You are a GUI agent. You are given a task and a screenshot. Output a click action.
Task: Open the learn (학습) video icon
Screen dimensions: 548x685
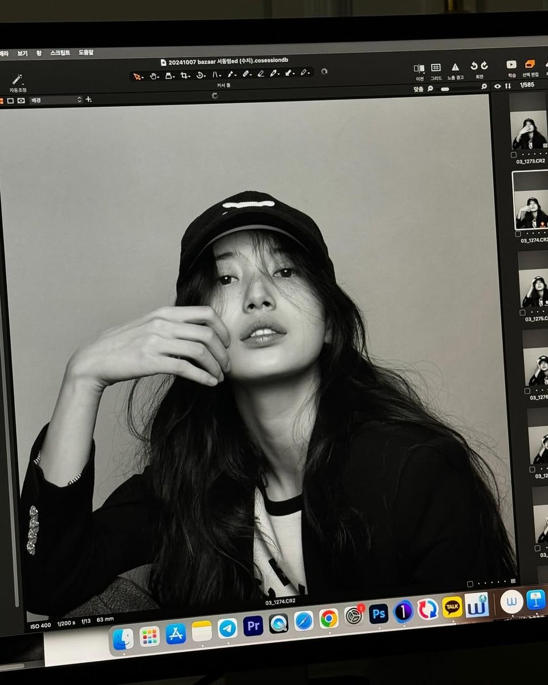coord(511,65)
